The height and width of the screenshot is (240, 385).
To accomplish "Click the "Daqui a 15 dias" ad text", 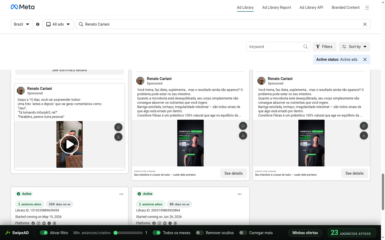I will [x=60, y=108].
